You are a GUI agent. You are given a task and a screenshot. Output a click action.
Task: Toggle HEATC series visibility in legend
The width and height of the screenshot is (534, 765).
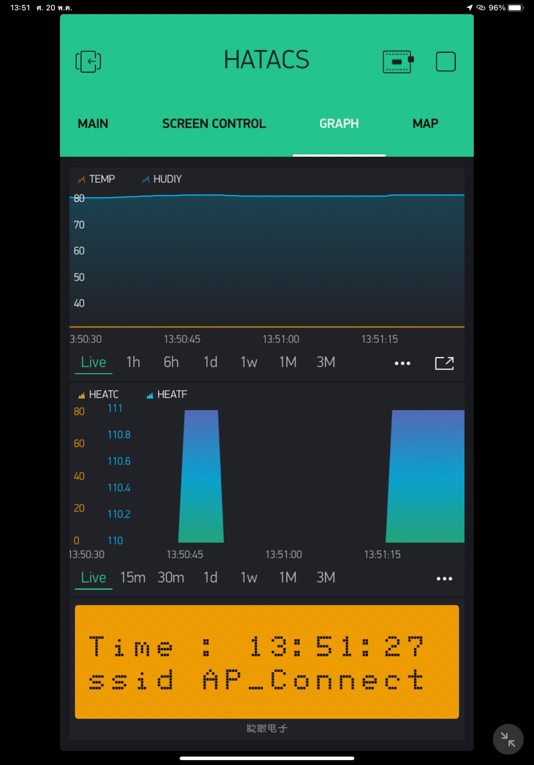coord(99,394)
